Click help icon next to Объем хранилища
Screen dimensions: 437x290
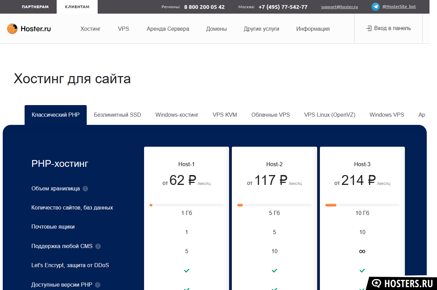[x=85, y=189]
